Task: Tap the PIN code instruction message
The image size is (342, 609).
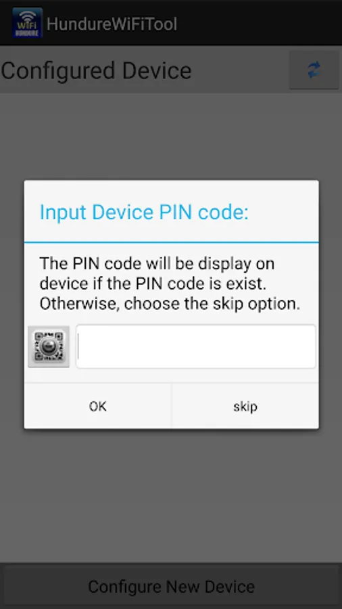Action: pyautogui.click(x=170, y=284)
